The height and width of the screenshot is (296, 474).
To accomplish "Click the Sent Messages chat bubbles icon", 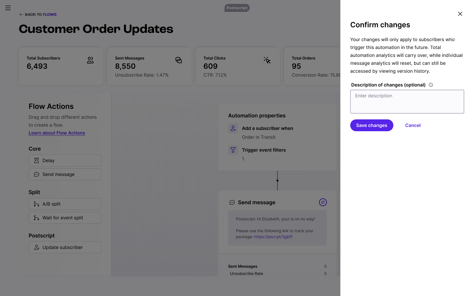I will (179, 60).
